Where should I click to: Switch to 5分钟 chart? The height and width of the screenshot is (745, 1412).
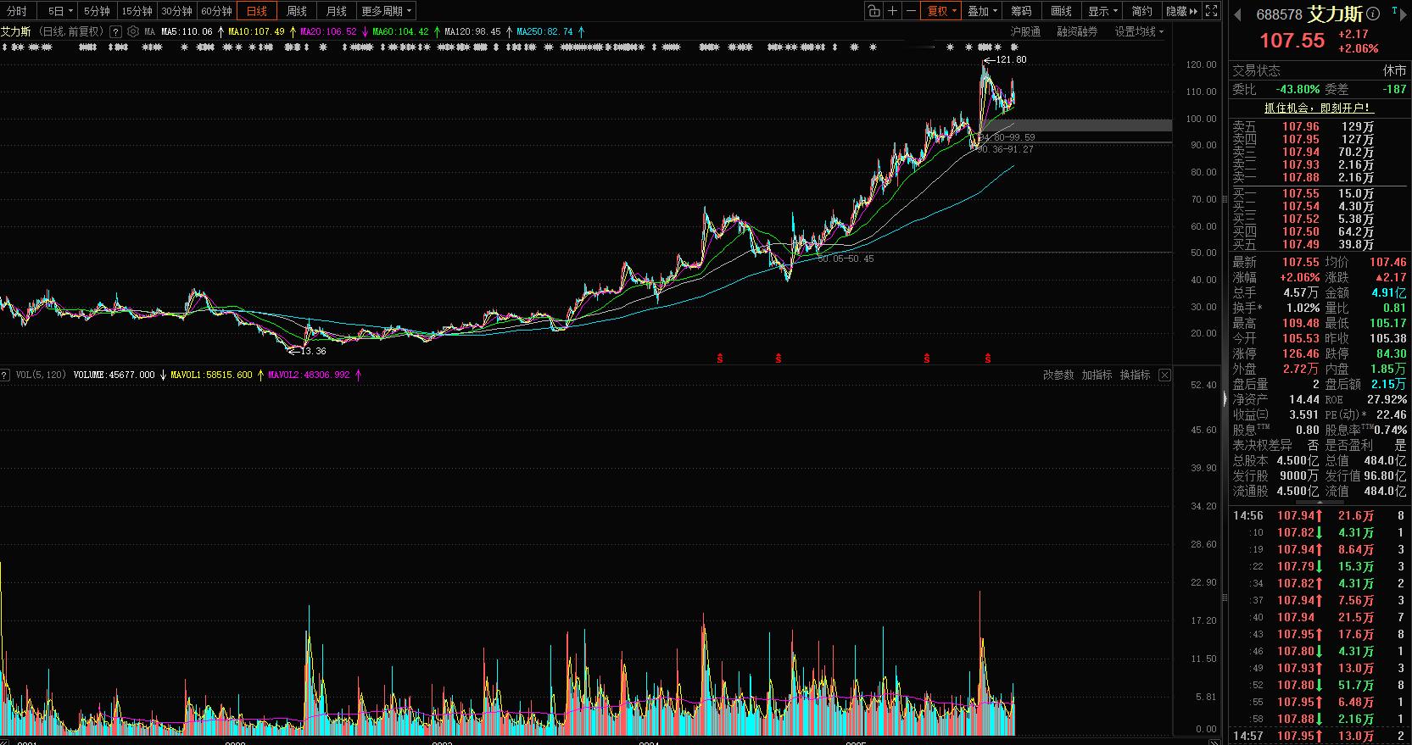point(98,11)
